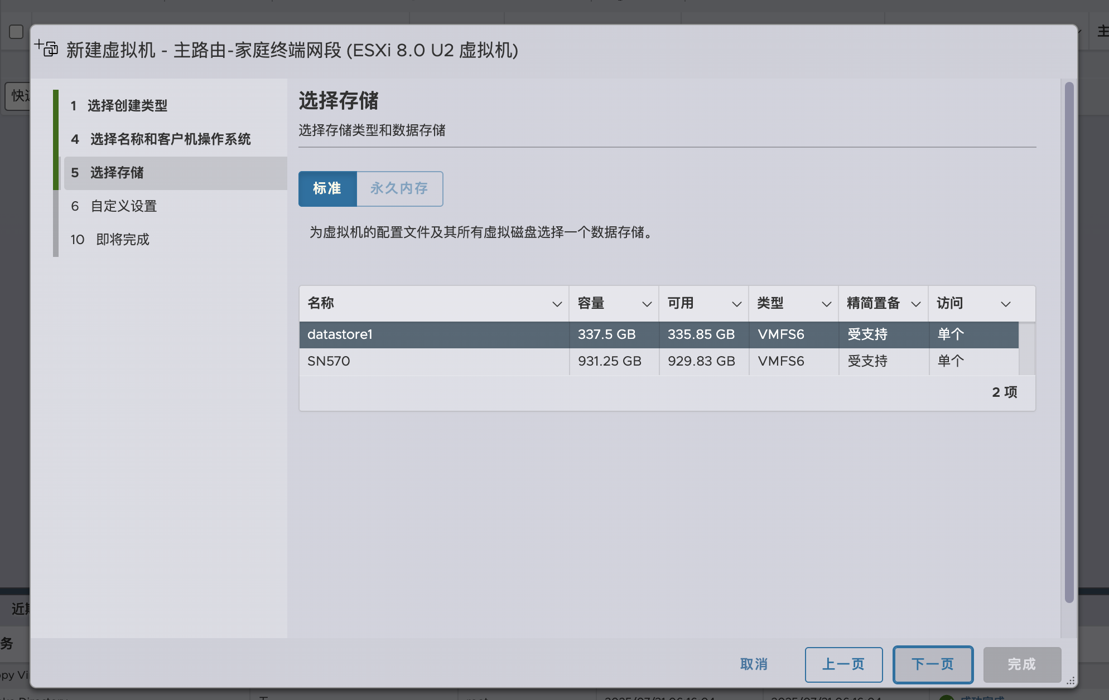Click the 名称 column header label
Viewport: 1109px width, 700px height.
[321, 303]
